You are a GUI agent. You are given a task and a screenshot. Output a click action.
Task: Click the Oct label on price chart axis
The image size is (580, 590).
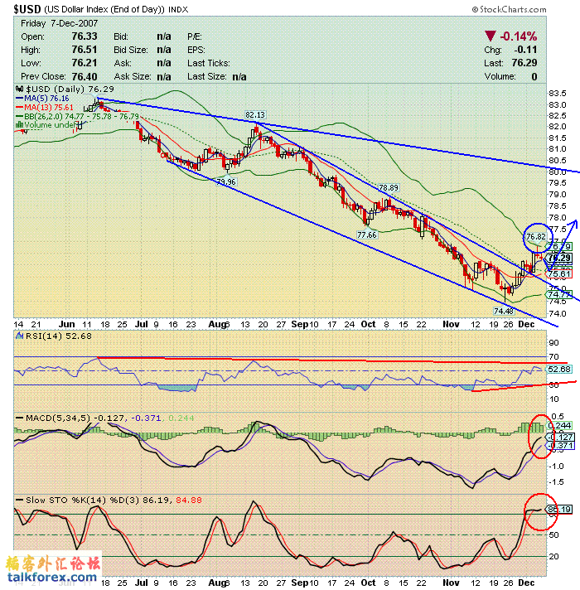(x=368, y=324)
